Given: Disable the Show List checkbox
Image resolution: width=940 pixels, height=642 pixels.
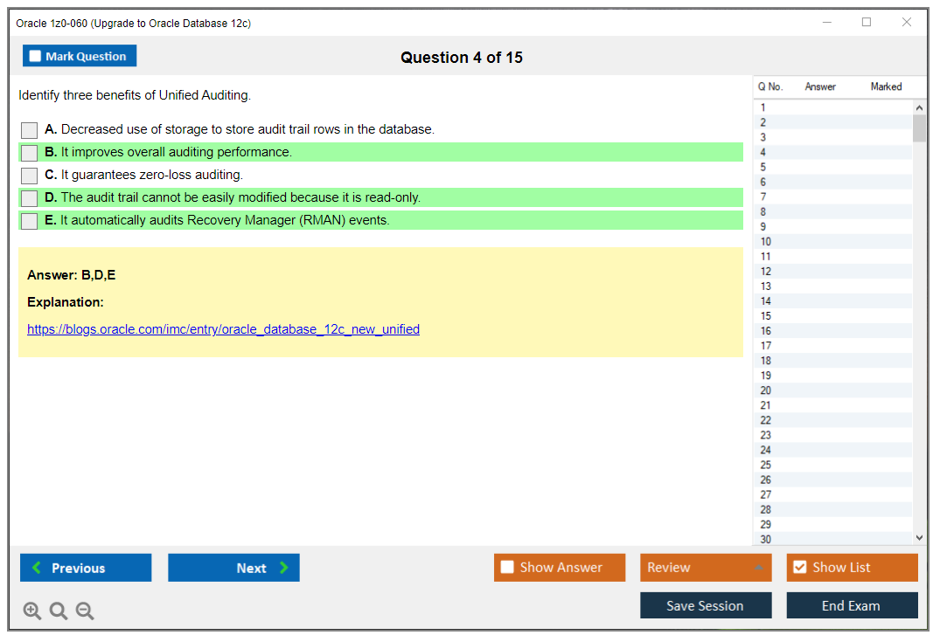Looking at the screenshot, I should click(799, 567).
